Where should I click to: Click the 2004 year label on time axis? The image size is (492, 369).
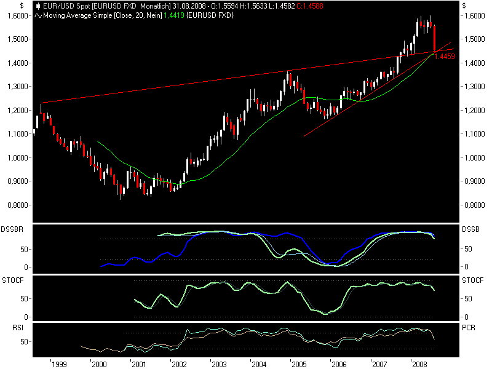259,364
